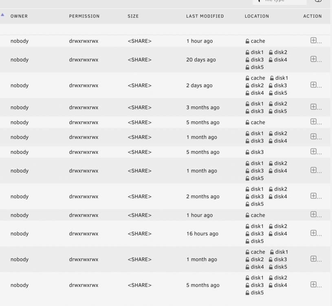Click 'nobody' owner in 16 hours ago row
Viewport: 332px width, 306px height.
pos(20,233)
